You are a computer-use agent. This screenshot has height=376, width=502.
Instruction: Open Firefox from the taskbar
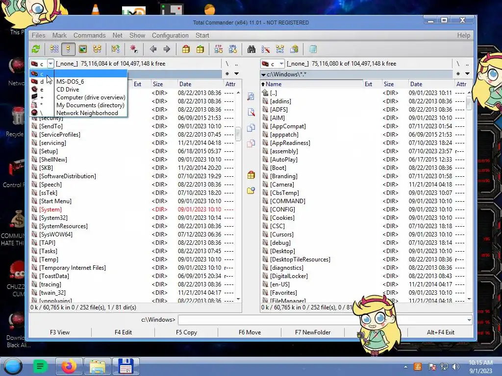pyautogui.click(x=69, y=366)
